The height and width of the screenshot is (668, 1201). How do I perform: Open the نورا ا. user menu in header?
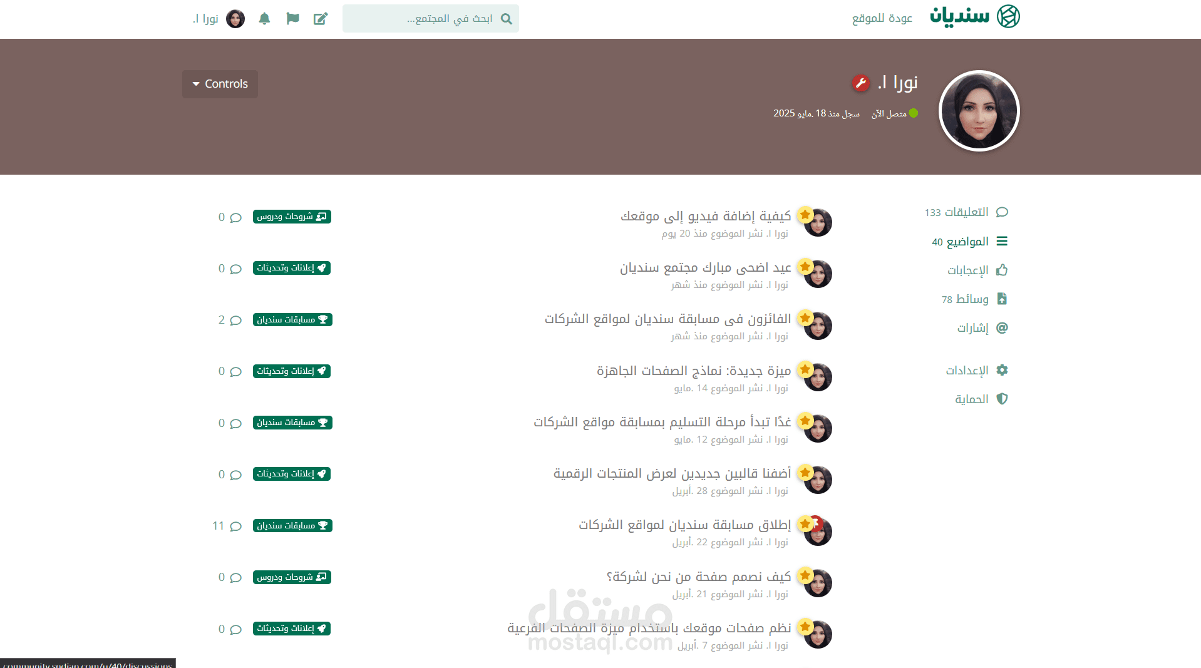point(218,19)
